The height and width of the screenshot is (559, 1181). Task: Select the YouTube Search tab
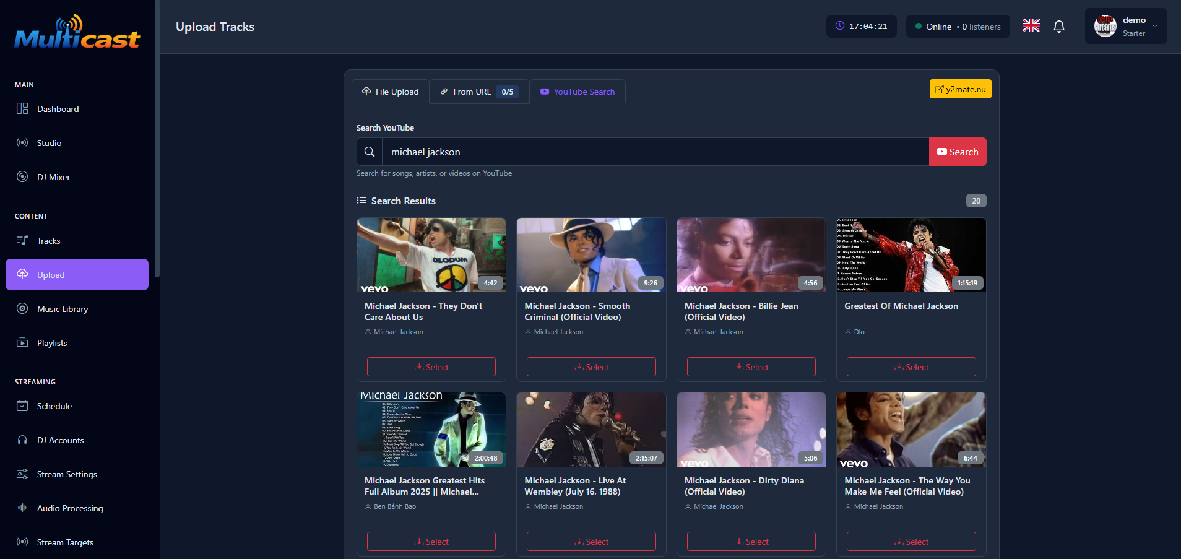(578, 92)
